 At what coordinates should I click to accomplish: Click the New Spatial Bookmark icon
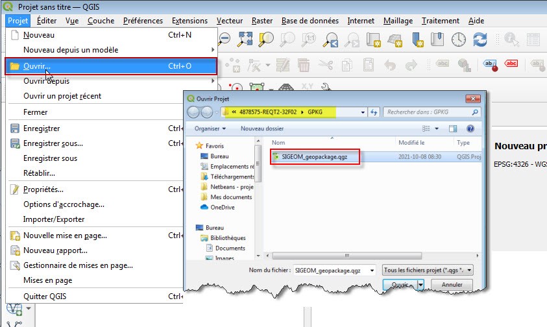coord(417,40)
